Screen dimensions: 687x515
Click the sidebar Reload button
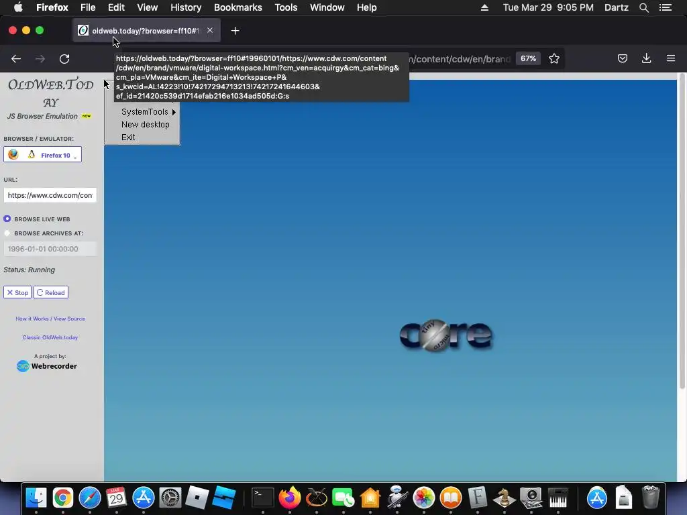point(51,292)
